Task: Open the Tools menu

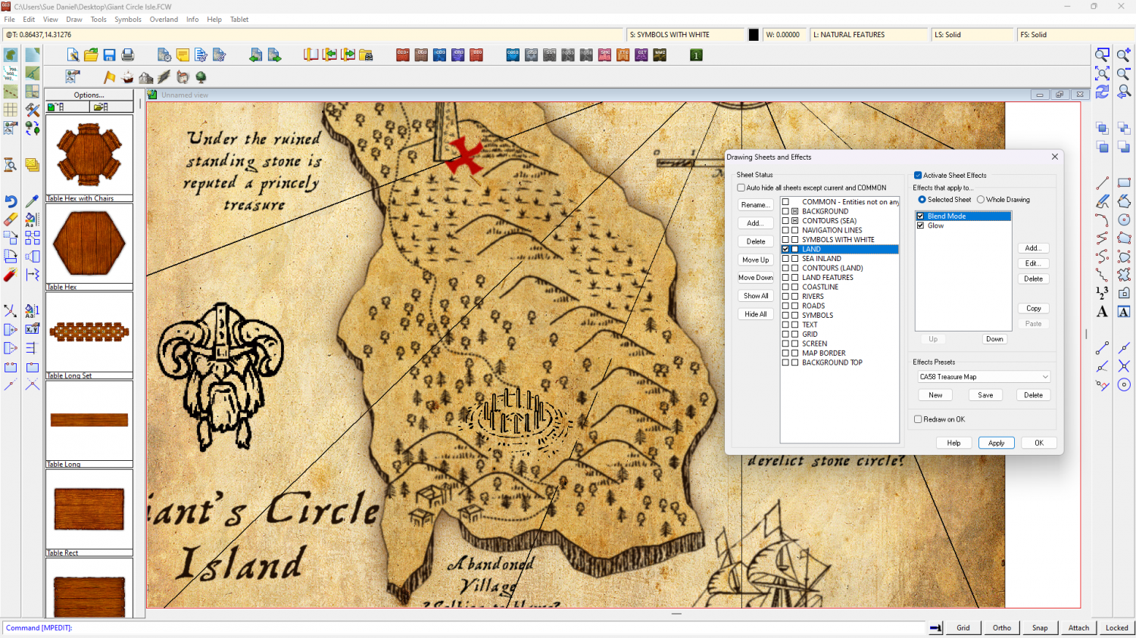Action: [x=98, y=20]
